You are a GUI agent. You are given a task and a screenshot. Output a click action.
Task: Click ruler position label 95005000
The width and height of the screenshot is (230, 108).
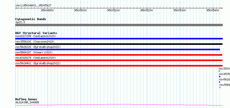click(81, 10)
